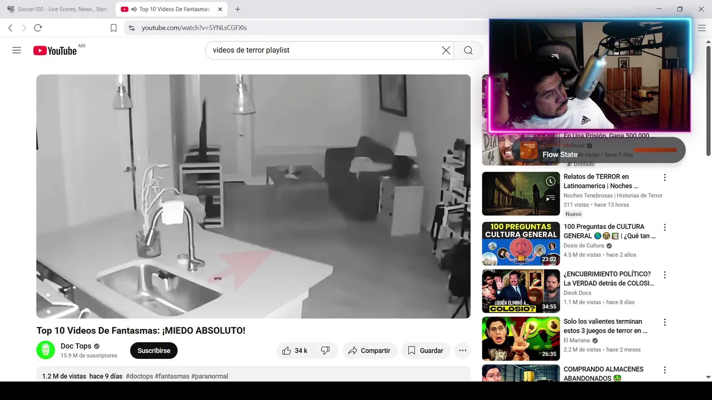Open the Solo los valientes terminan title
The image size is (712, 400).
click(605, 326)
